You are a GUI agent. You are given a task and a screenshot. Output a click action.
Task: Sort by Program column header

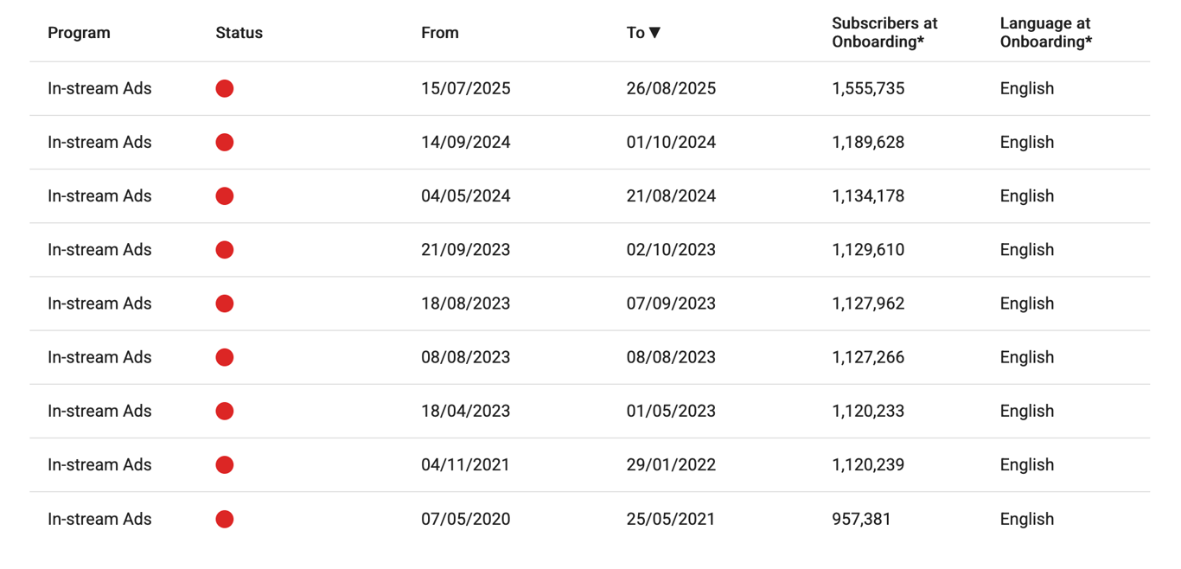(x=79, y=33)
